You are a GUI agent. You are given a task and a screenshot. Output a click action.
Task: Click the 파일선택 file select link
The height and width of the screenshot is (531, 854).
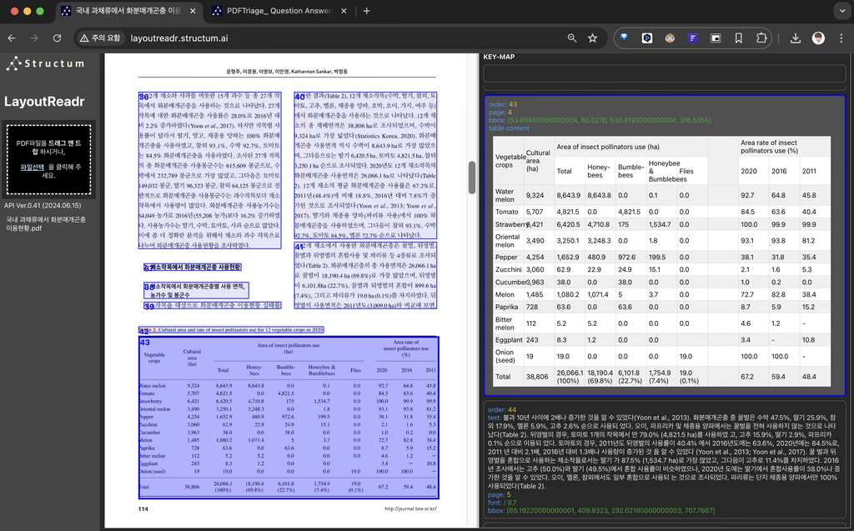pos(33,167)
